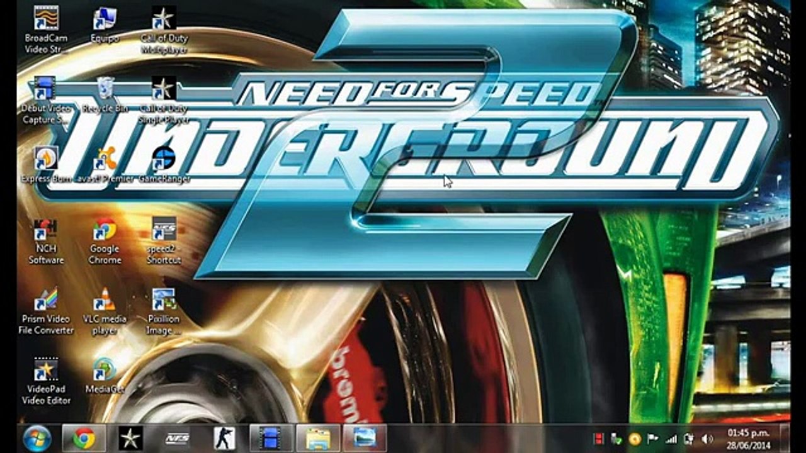Open MediaGet desktop shortcut
This screenshot has width=806, height=453.
tap(105, 376)
